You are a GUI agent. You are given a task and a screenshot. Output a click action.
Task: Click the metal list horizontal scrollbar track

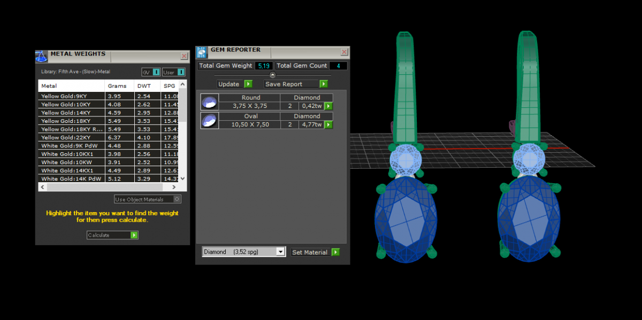pyautogui.click(x=108, y=188)
